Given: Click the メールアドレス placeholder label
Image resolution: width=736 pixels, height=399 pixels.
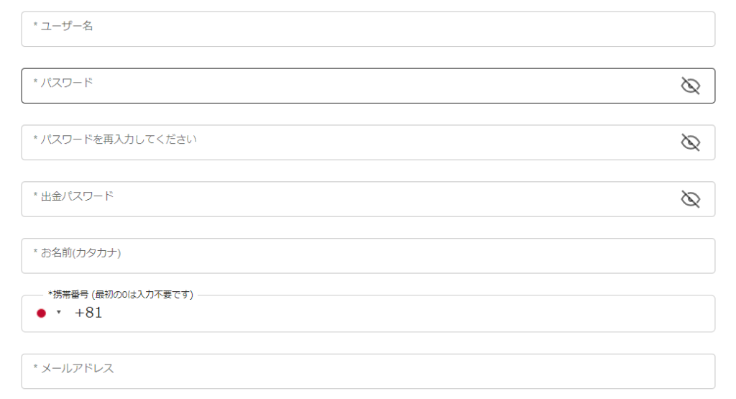Looking at the screenshot, I should click(x=73, y=369).
